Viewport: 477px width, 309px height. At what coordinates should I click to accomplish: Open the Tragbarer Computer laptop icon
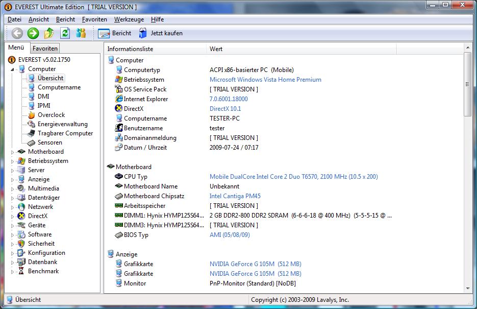tap(31, 133)
